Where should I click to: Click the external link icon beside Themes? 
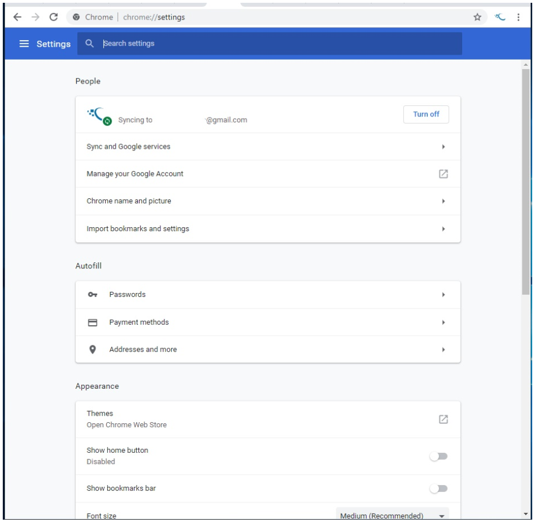tap(443, 419)
